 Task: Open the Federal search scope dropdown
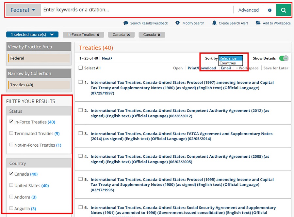[x=23, y=10]
